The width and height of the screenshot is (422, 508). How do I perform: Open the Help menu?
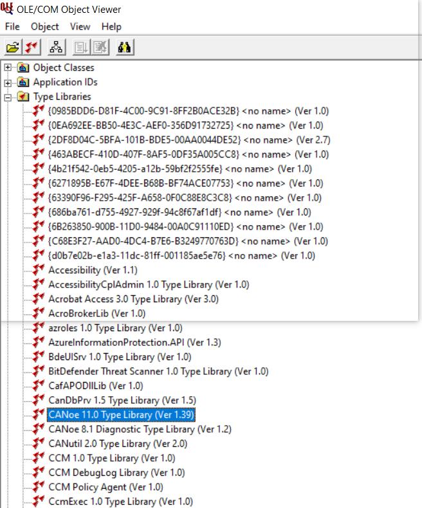[111, 26]
